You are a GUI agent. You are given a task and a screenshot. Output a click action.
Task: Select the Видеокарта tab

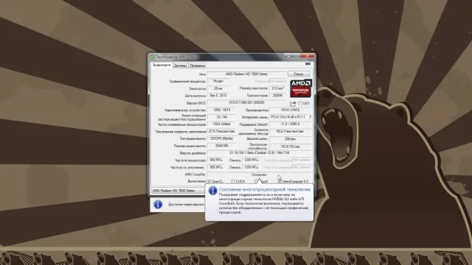[x=162, y=66]
